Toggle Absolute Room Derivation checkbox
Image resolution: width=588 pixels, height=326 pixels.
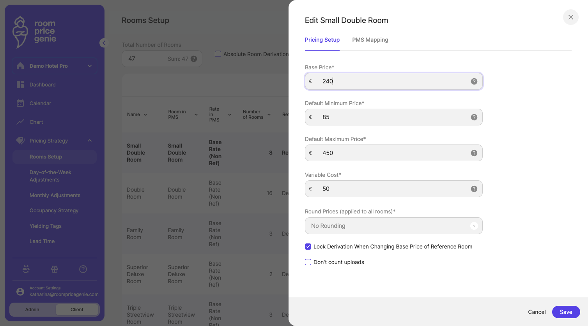pyautogui.click(x=218, y=54)
